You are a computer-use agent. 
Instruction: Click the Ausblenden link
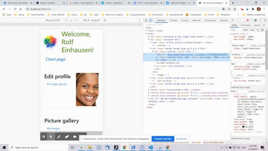pos(181,139)
